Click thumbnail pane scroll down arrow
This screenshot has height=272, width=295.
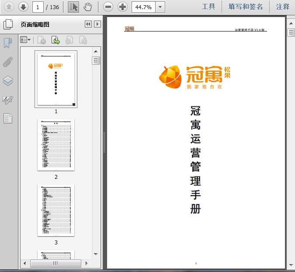96,254
